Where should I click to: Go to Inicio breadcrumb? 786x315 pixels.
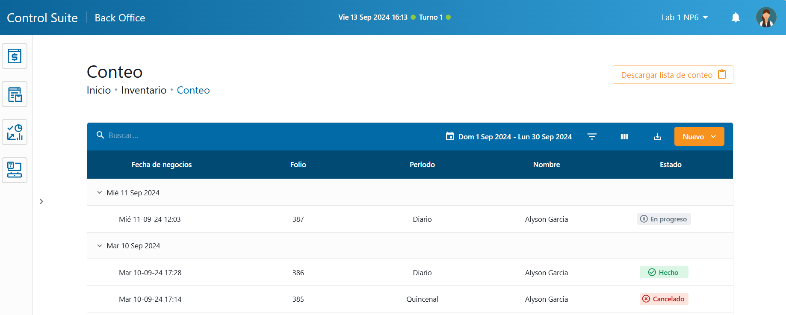pyautogui.click(x=99, y=90)
